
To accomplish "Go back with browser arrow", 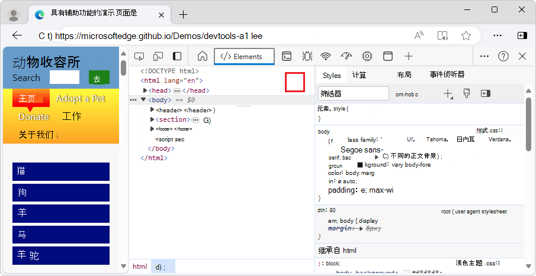I will click(x=17, y=35).
